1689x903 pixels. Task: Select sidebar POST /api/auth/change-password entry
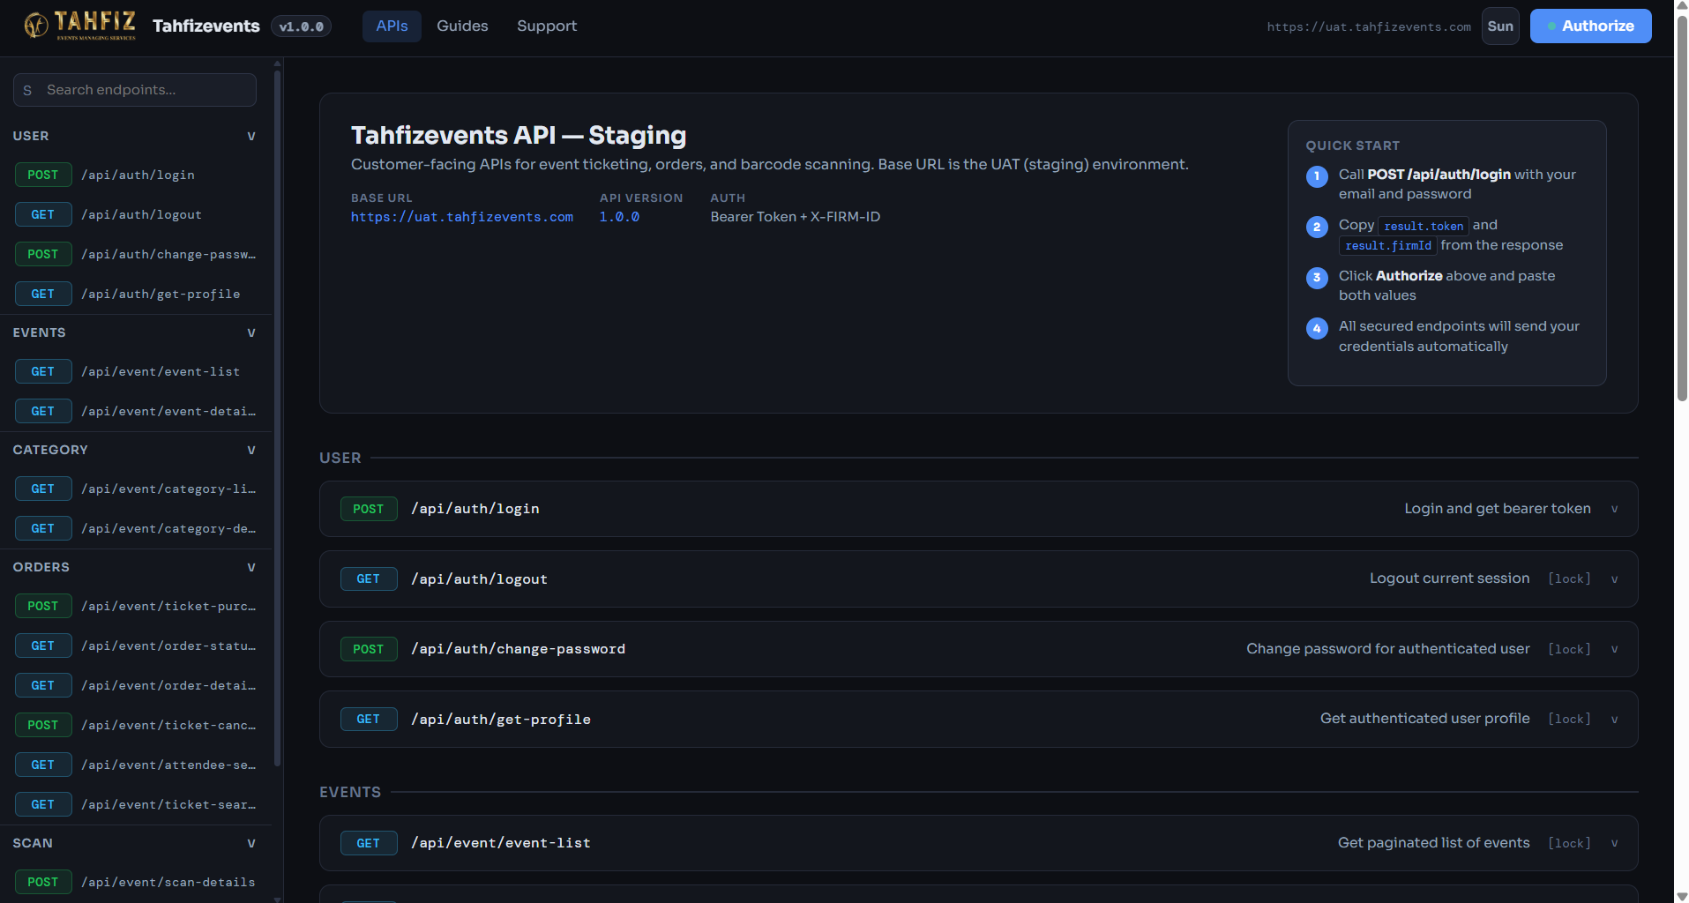pos(135,254)
